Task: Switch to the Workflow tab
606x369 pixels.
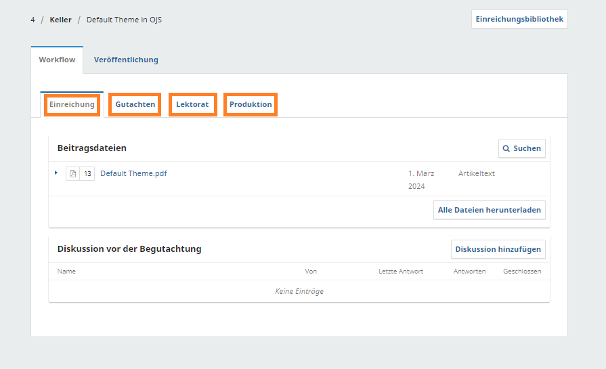Action: (57, 60)
